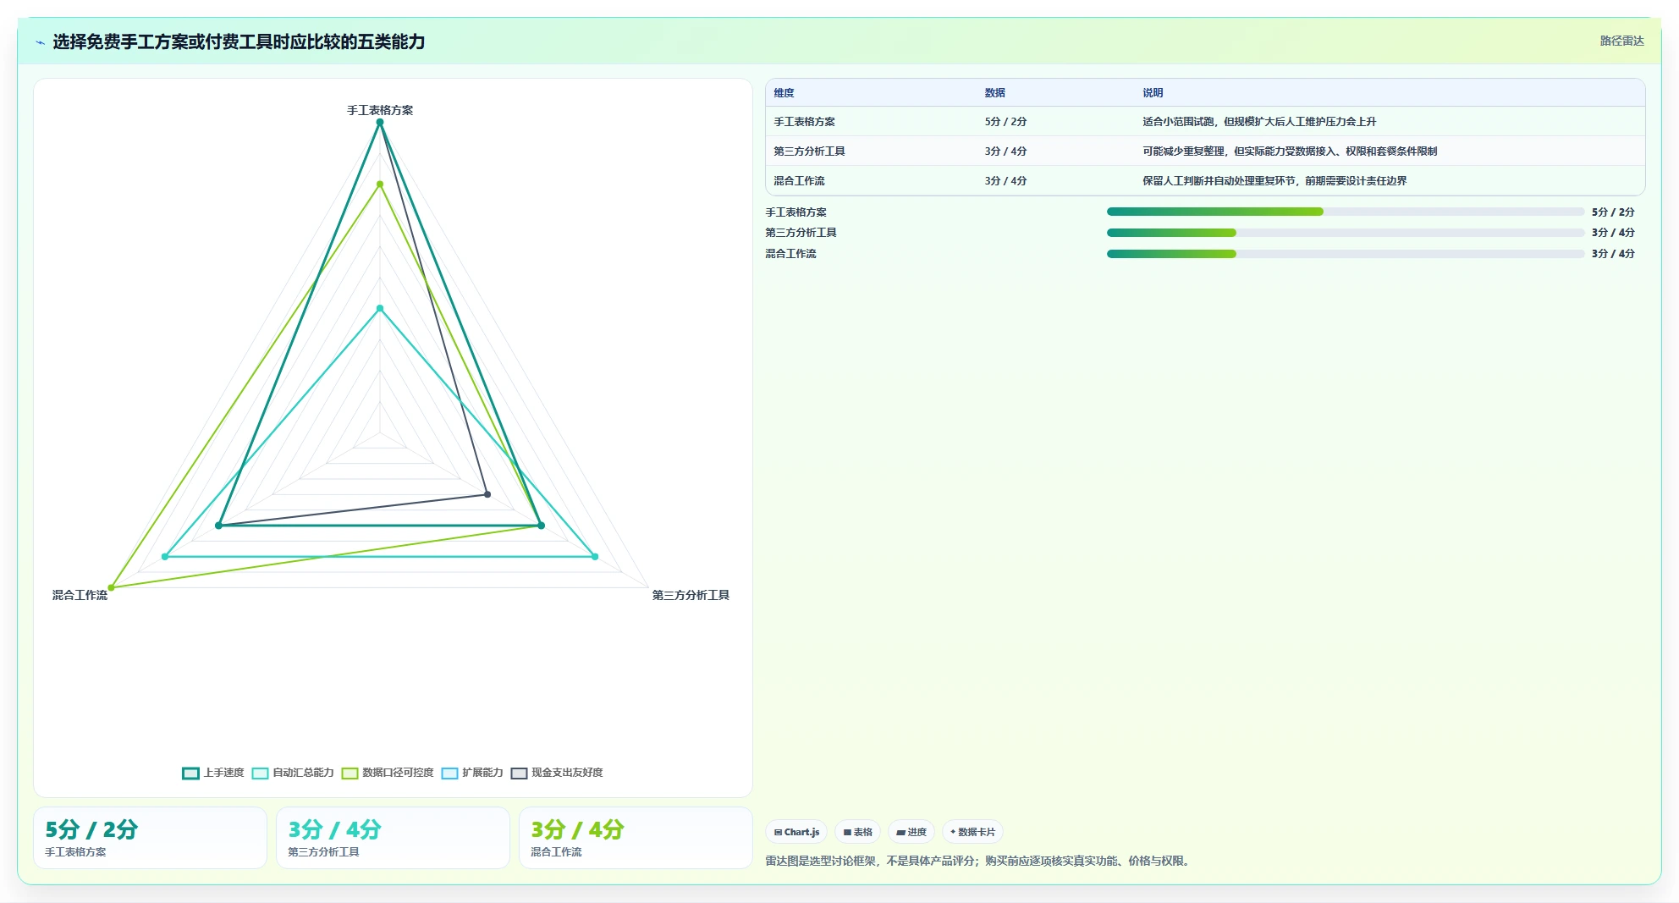Click the explanation text starting 适合小范围试跑
This screenshot has width=1679, height=903.
coord(1259,122)
